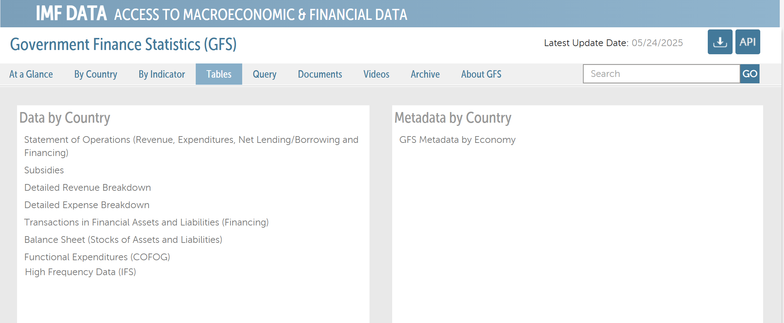Switch to the At a Glance tab
784x323 pixels.
tap(31, 74)
